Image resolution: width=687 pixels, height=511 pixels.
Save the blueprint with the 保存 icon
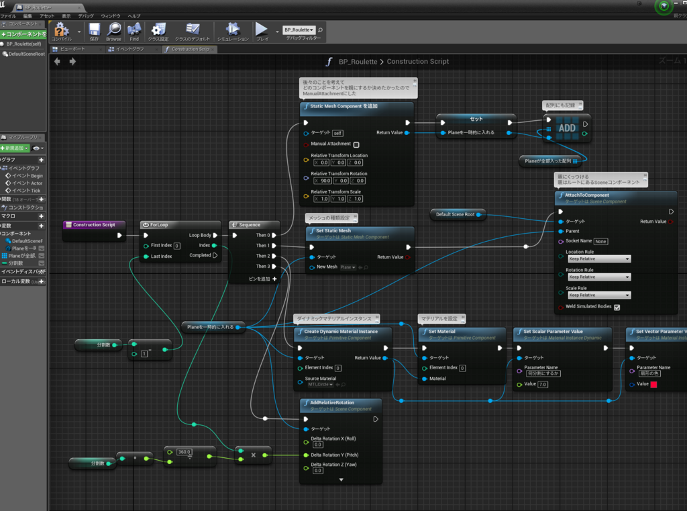click(x=94, y=32)
